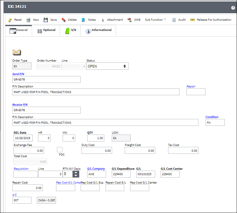Click the Requisition link

[x=21, y=169]
